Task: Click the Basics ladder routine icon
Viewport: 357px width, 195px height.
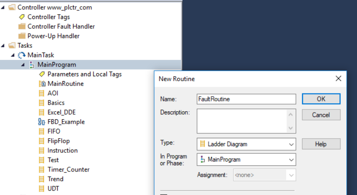Action: (x=42, y=103)
